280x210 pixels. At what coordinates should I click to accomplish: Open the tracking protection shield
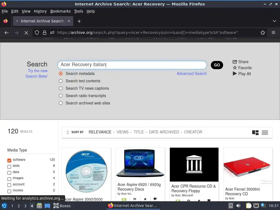37,33
